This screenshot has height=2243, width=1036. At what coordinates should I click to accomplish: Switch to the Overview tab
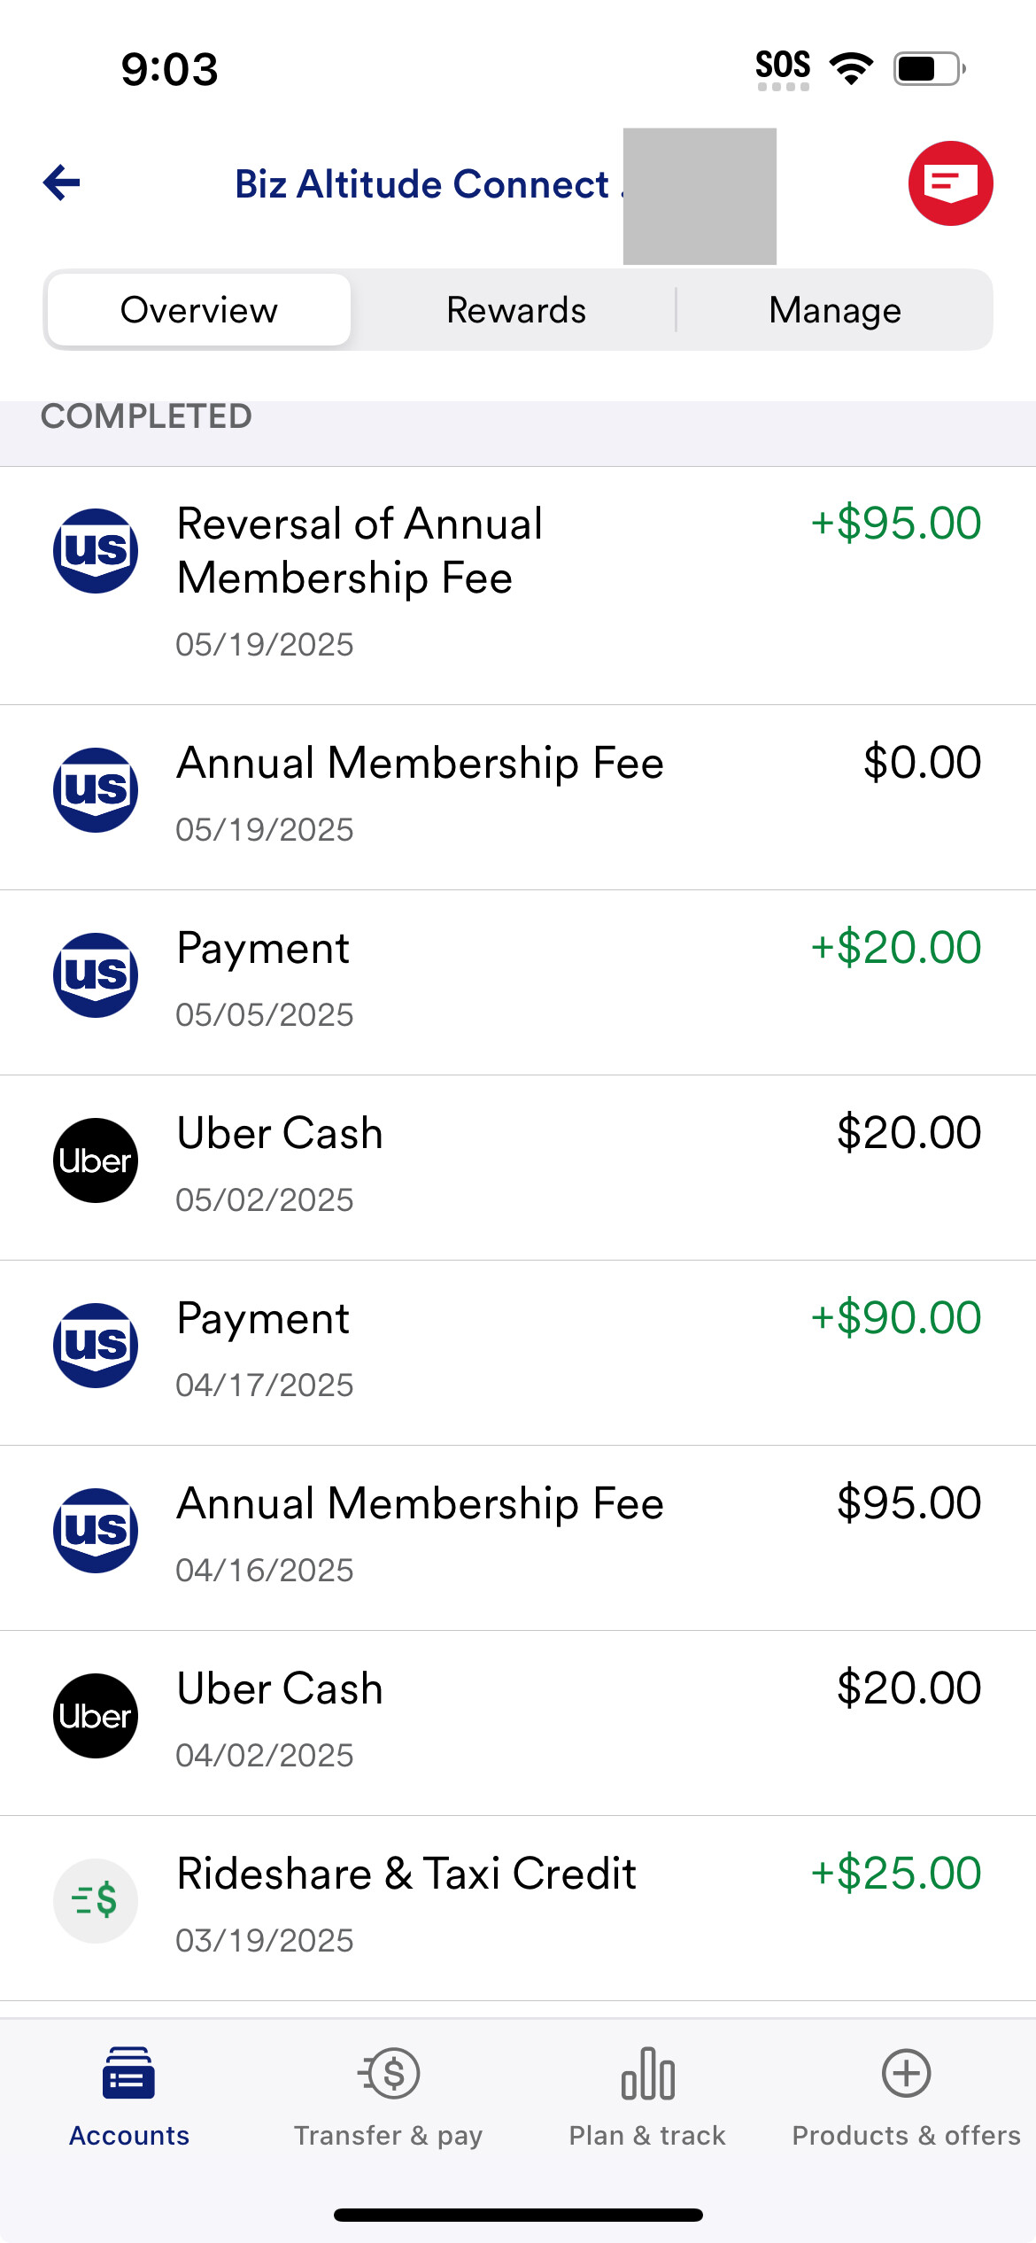tap(199, 310)
